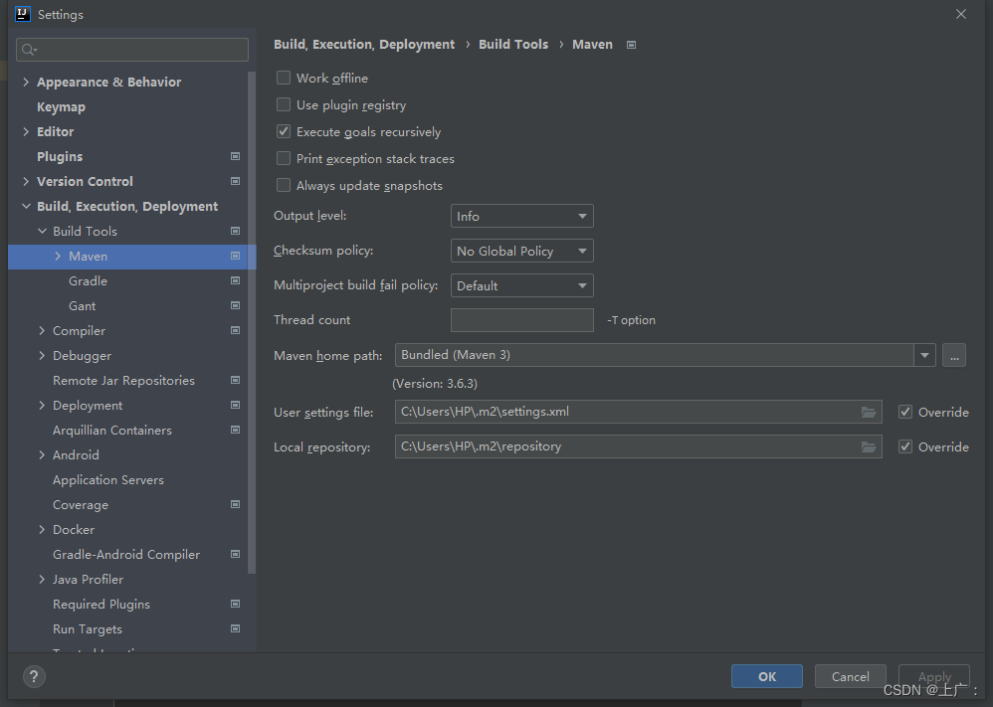This screenshot has height=707, width=993.
Task: Open Gradle-Android Compiler settings
Action: tap(126, 555)
